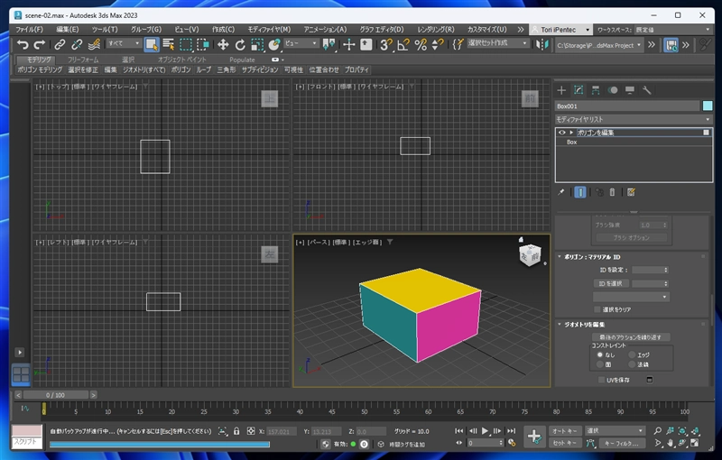Screen dimensions: 722x460
Task: Click the Undo arrow icon
Action: click(22, 44)
